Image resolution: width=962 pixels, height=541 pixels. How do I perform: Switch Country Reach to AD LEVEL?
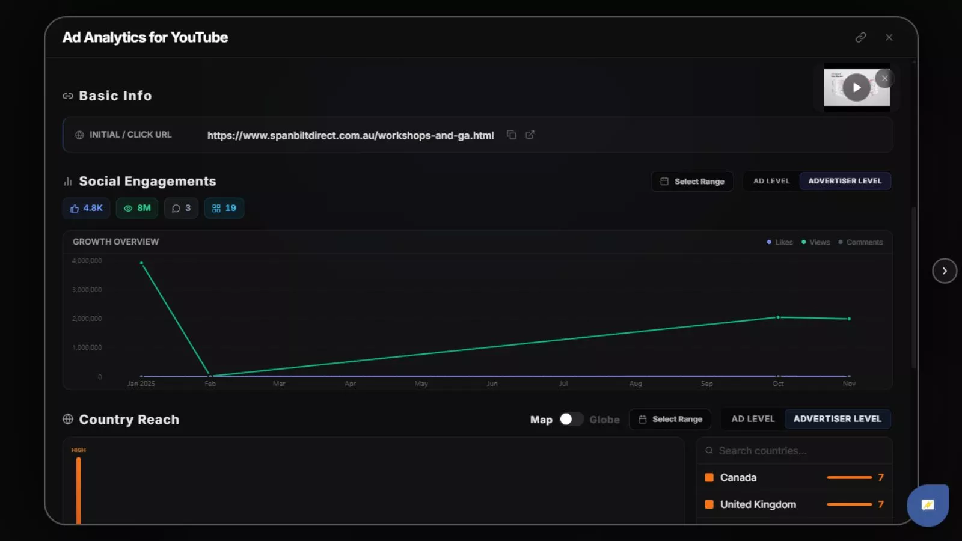click(x=753, y=419)
